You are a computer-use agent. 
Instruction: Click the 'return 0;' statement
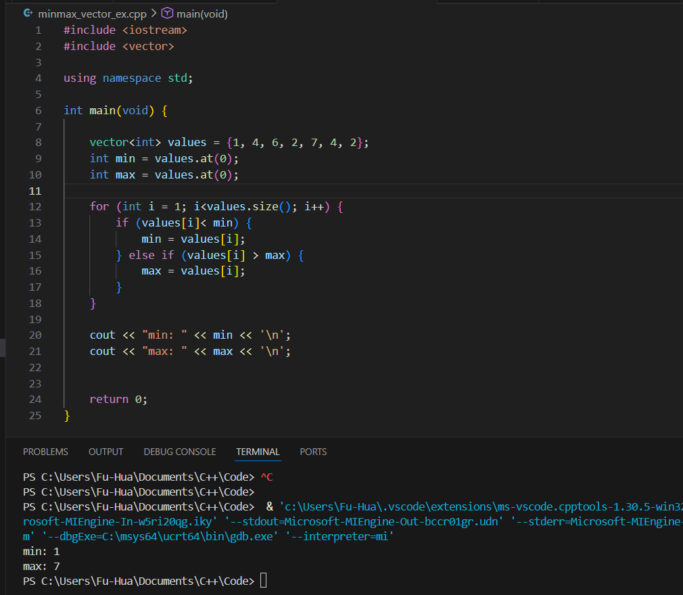click(118, 400)
